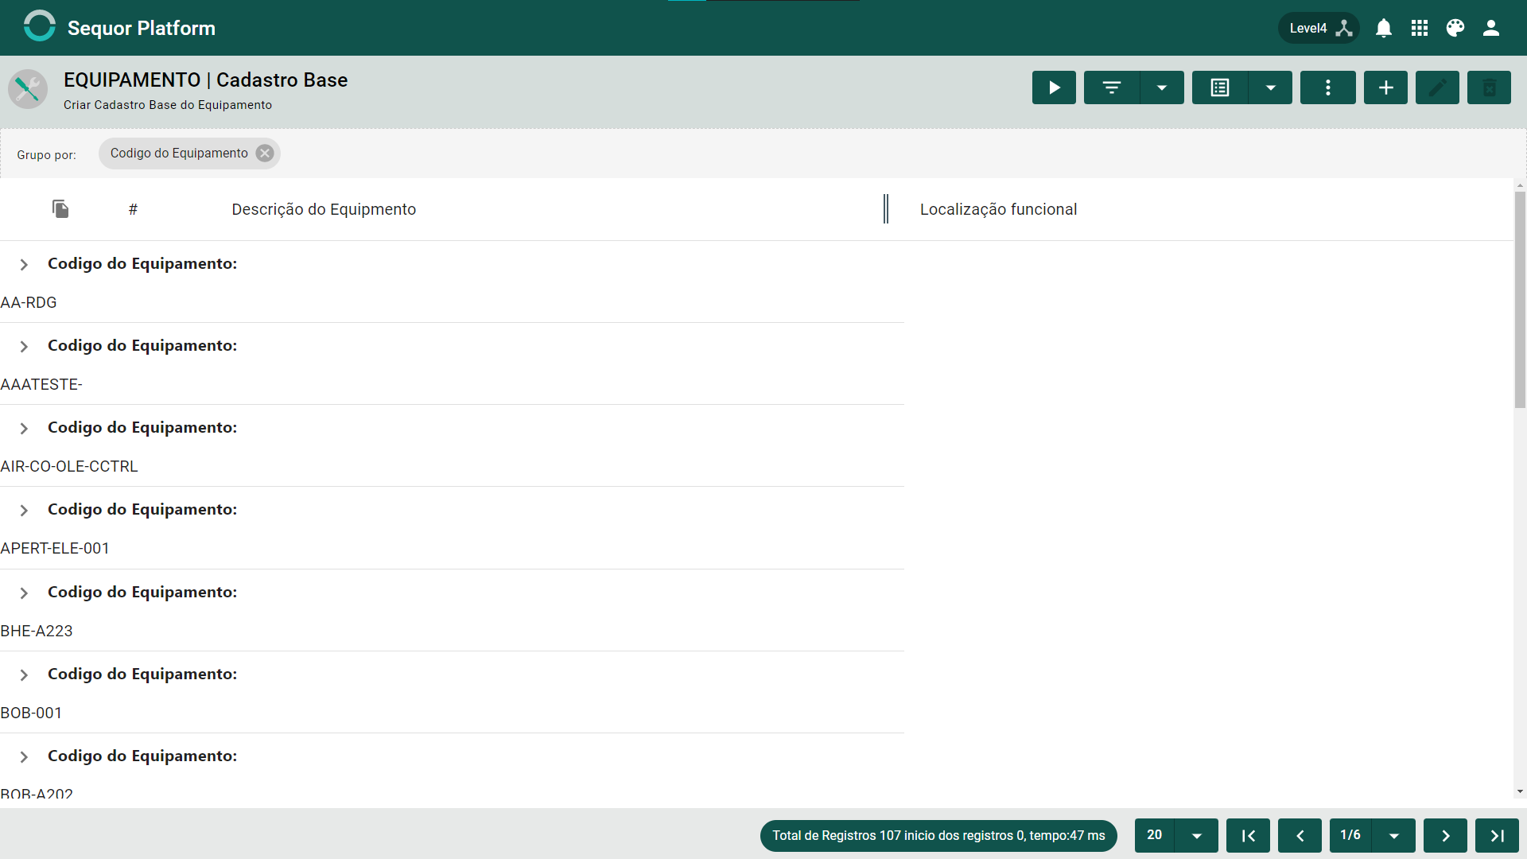Screen dimensions: 1527x859
Task: Select the BOB-001 code text
Action: click(x=31, y=713)
